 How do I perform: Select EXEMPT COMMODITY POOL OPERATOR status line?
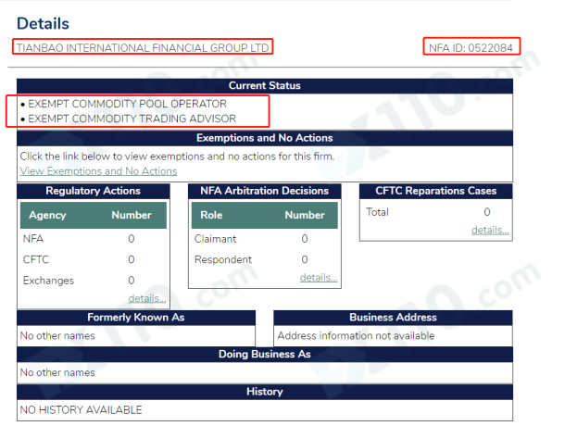tap(127, 104)
